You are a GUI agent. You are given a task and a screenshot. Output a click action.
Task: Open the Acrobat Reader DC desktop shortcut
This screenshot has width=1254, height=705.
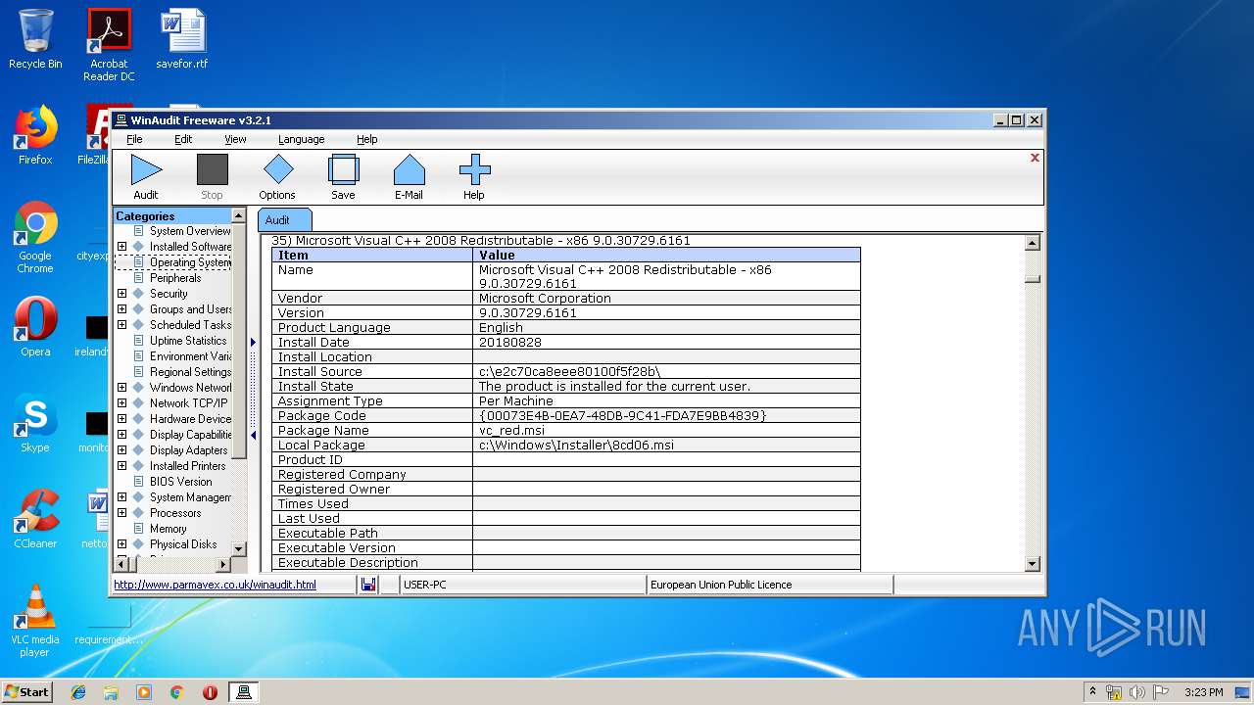point(109,45)
